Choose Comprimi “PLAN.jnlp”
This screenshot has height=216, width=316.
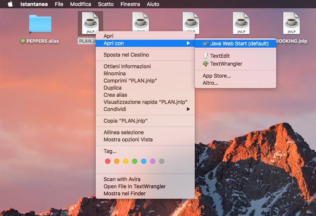click(x=145, y=81)
